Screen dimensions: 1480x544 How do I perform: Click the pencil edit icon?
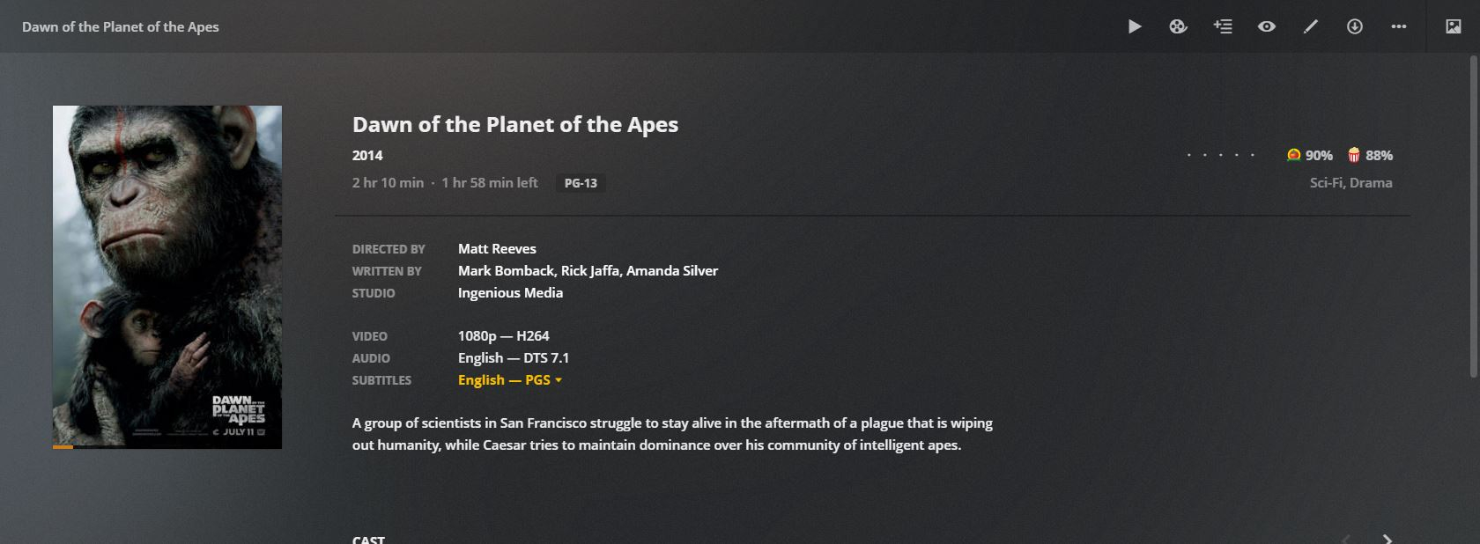coord(1311,26)
